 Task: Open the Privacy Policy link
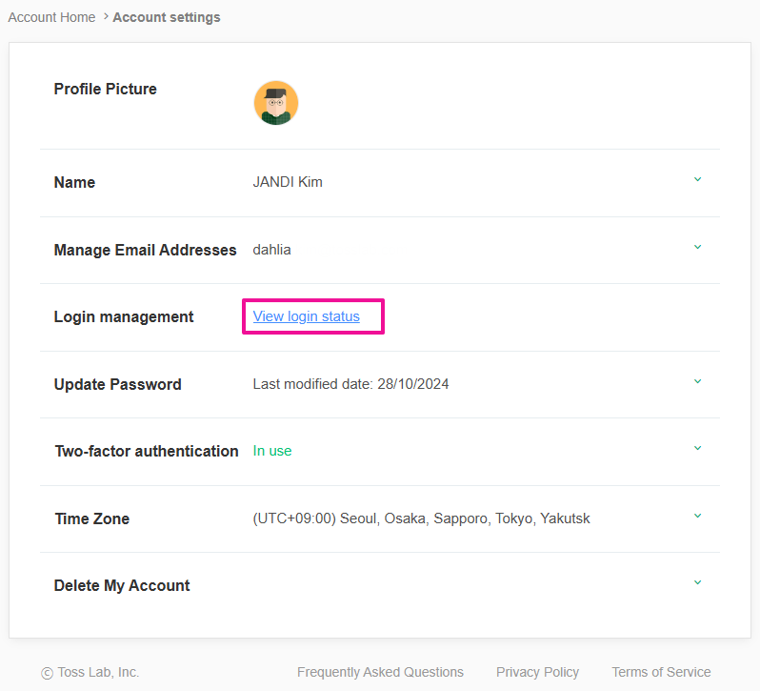(537, 672)
